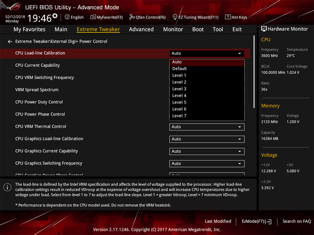Click the 19:46 clock display
Image resolution: width=314 pixels, height=235 pixels.
pyautogui.click(x=40, y=18)
